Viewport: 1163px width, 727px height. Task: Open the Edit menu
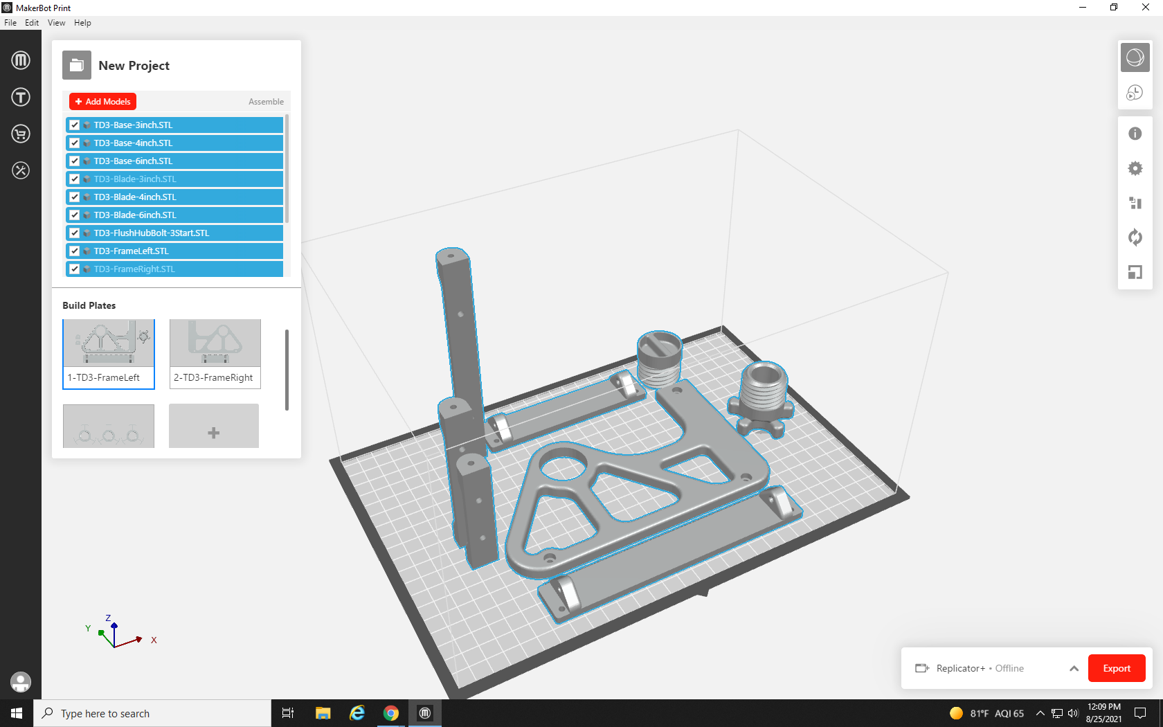(32, 23)
